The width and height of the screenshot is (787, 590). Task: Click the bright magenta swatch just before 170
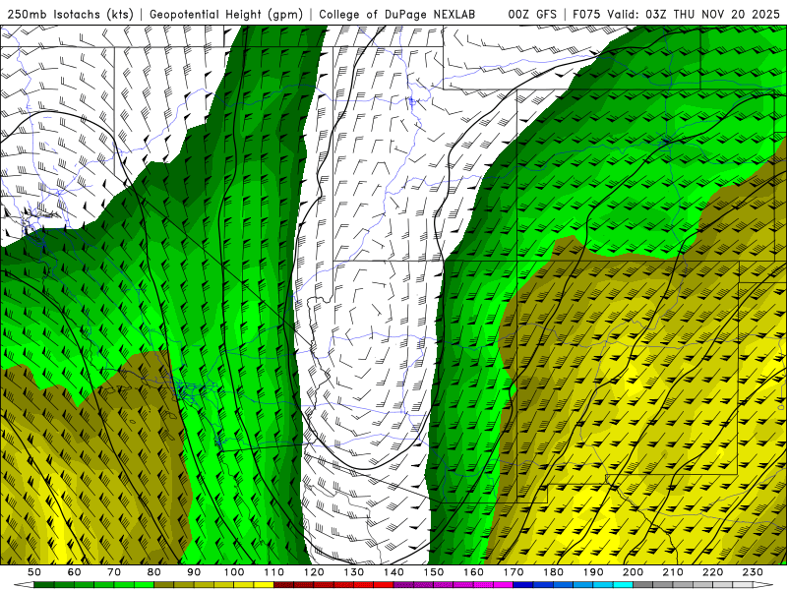tap(503, 585)
